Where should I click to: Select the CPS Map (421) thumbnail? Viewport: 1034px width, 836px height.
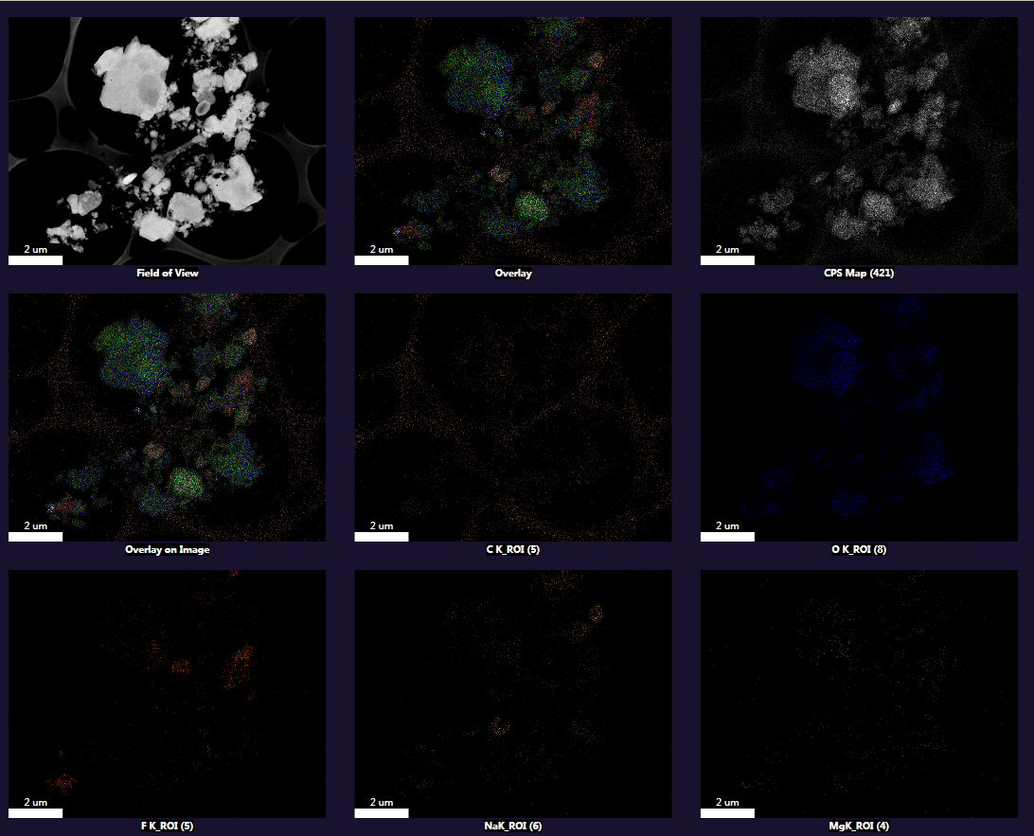point(859,141)
